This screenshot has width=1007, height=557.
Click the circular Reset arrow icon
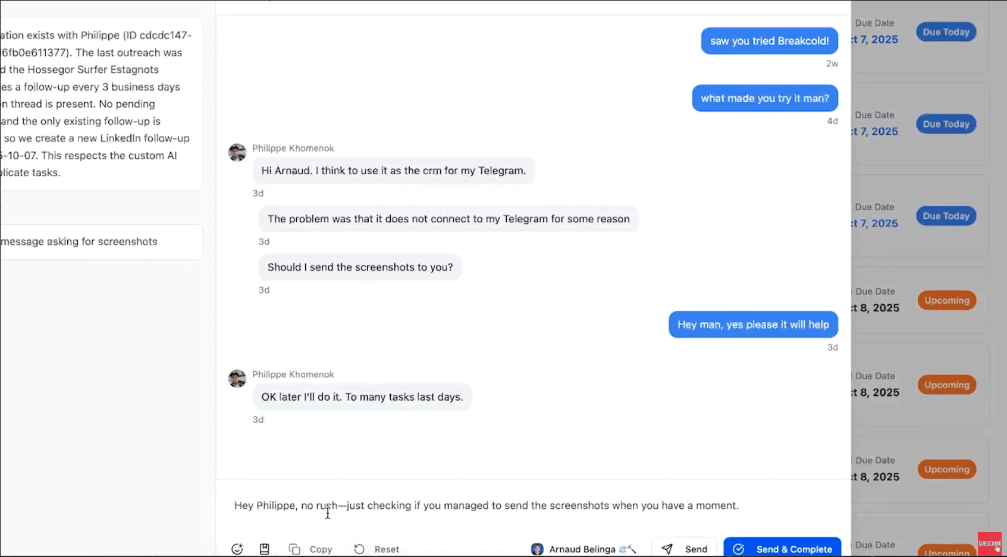pyautogui.click(x=359, y=549)
